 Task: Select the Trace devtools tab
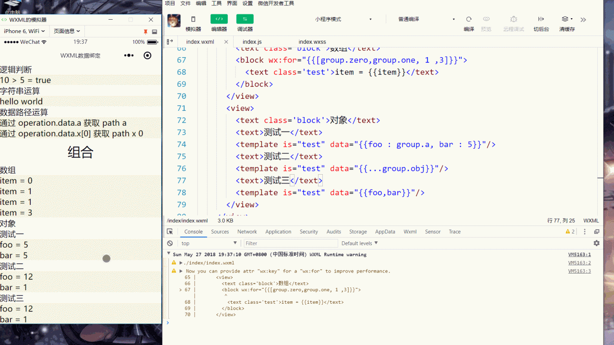pos(455,232)
